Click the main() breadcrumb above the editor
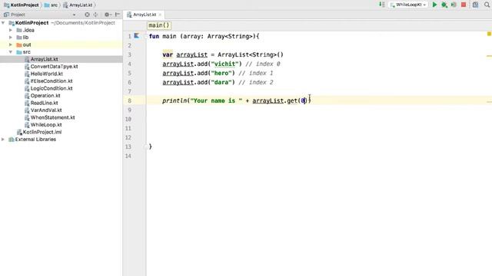Image resolution: width=492 pixels, height=276 pixels. pos(159,25)
